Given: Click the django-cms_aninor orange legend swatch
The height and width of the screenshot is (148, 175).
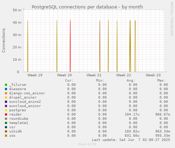Looking at the screenshot, I should tap(6, 93).
